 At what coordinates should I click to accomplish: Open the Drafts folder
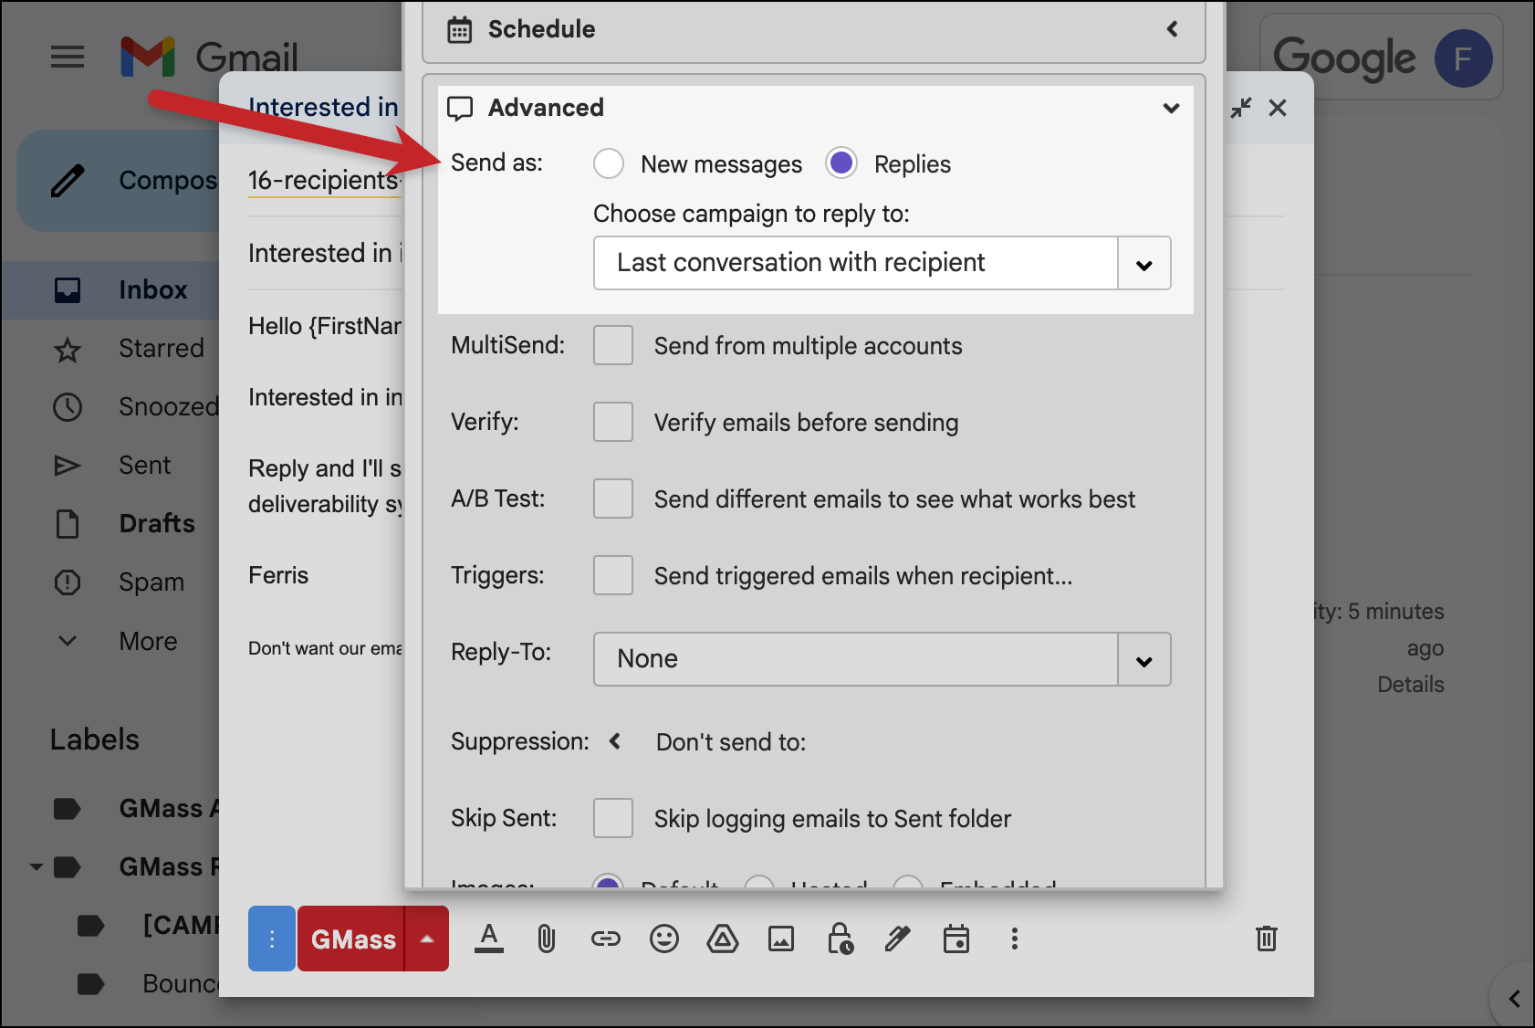tap(157, 524)
